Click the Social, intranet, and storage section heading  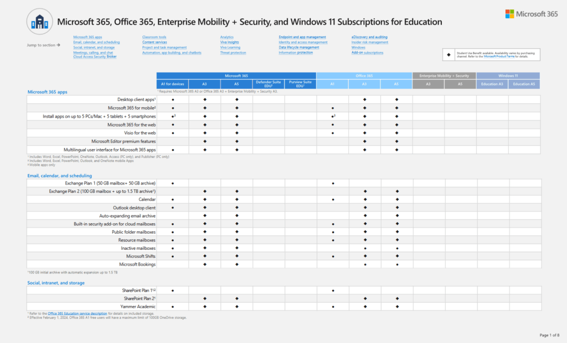(x=56, y=283)
